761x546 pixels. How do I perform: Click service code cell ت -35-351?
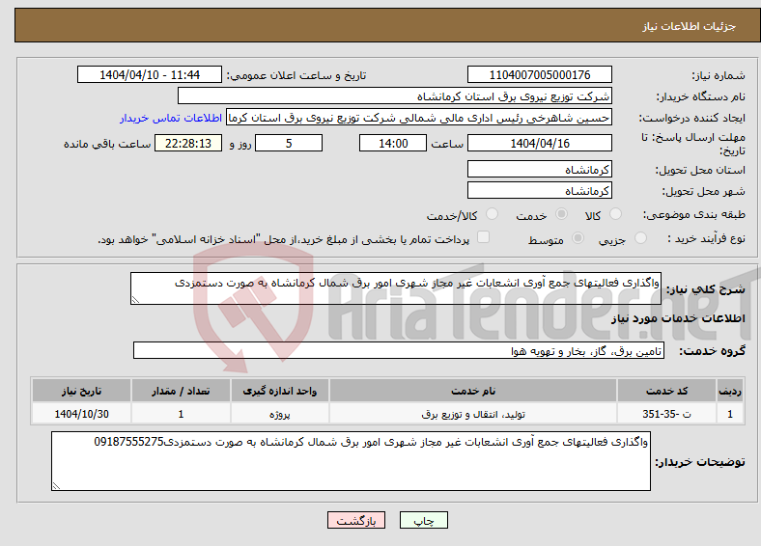[x=667, y=414]
